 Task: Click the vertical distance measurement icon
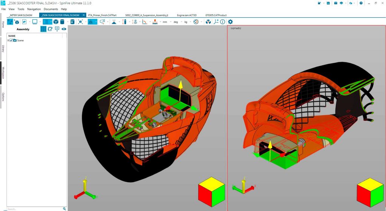click(x=124, y=22)
